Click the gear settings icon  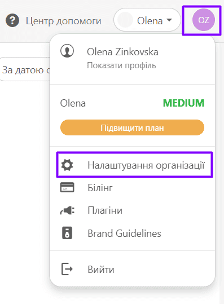[67, 165]
